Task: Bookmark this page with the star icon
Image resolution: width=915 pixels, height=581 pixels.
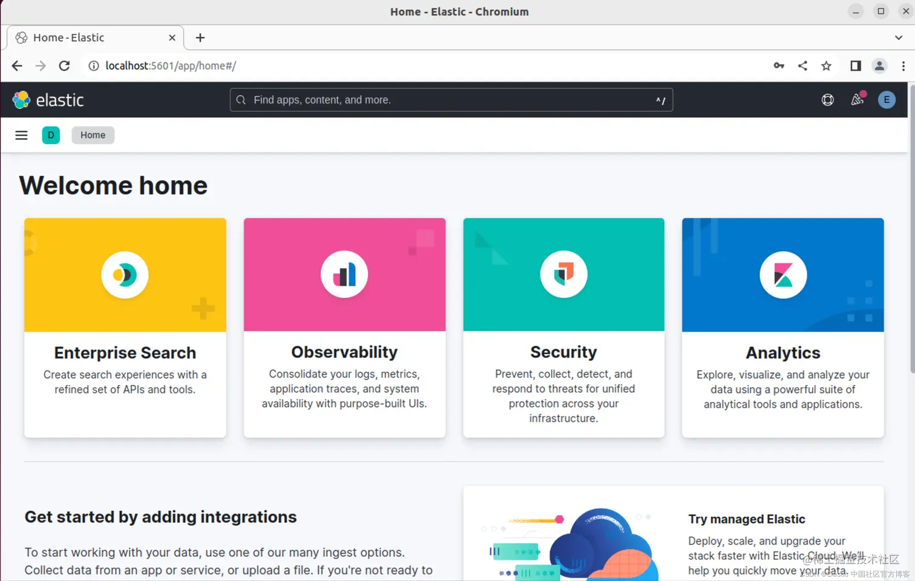Action: [x=826, y=66]
